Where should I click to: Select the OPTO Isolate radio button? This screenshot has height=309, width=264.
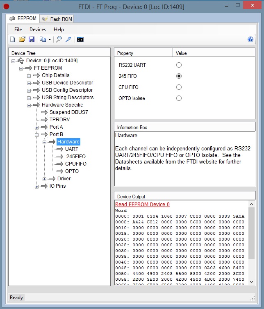click(179, 98)
